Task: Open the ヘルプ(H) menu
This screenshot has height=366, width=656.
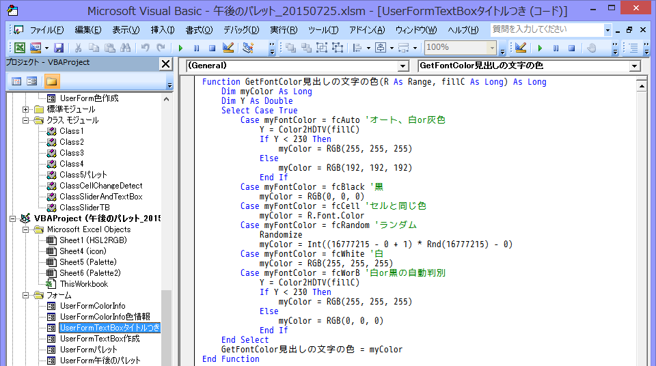Action: click(x=463, y=29)
